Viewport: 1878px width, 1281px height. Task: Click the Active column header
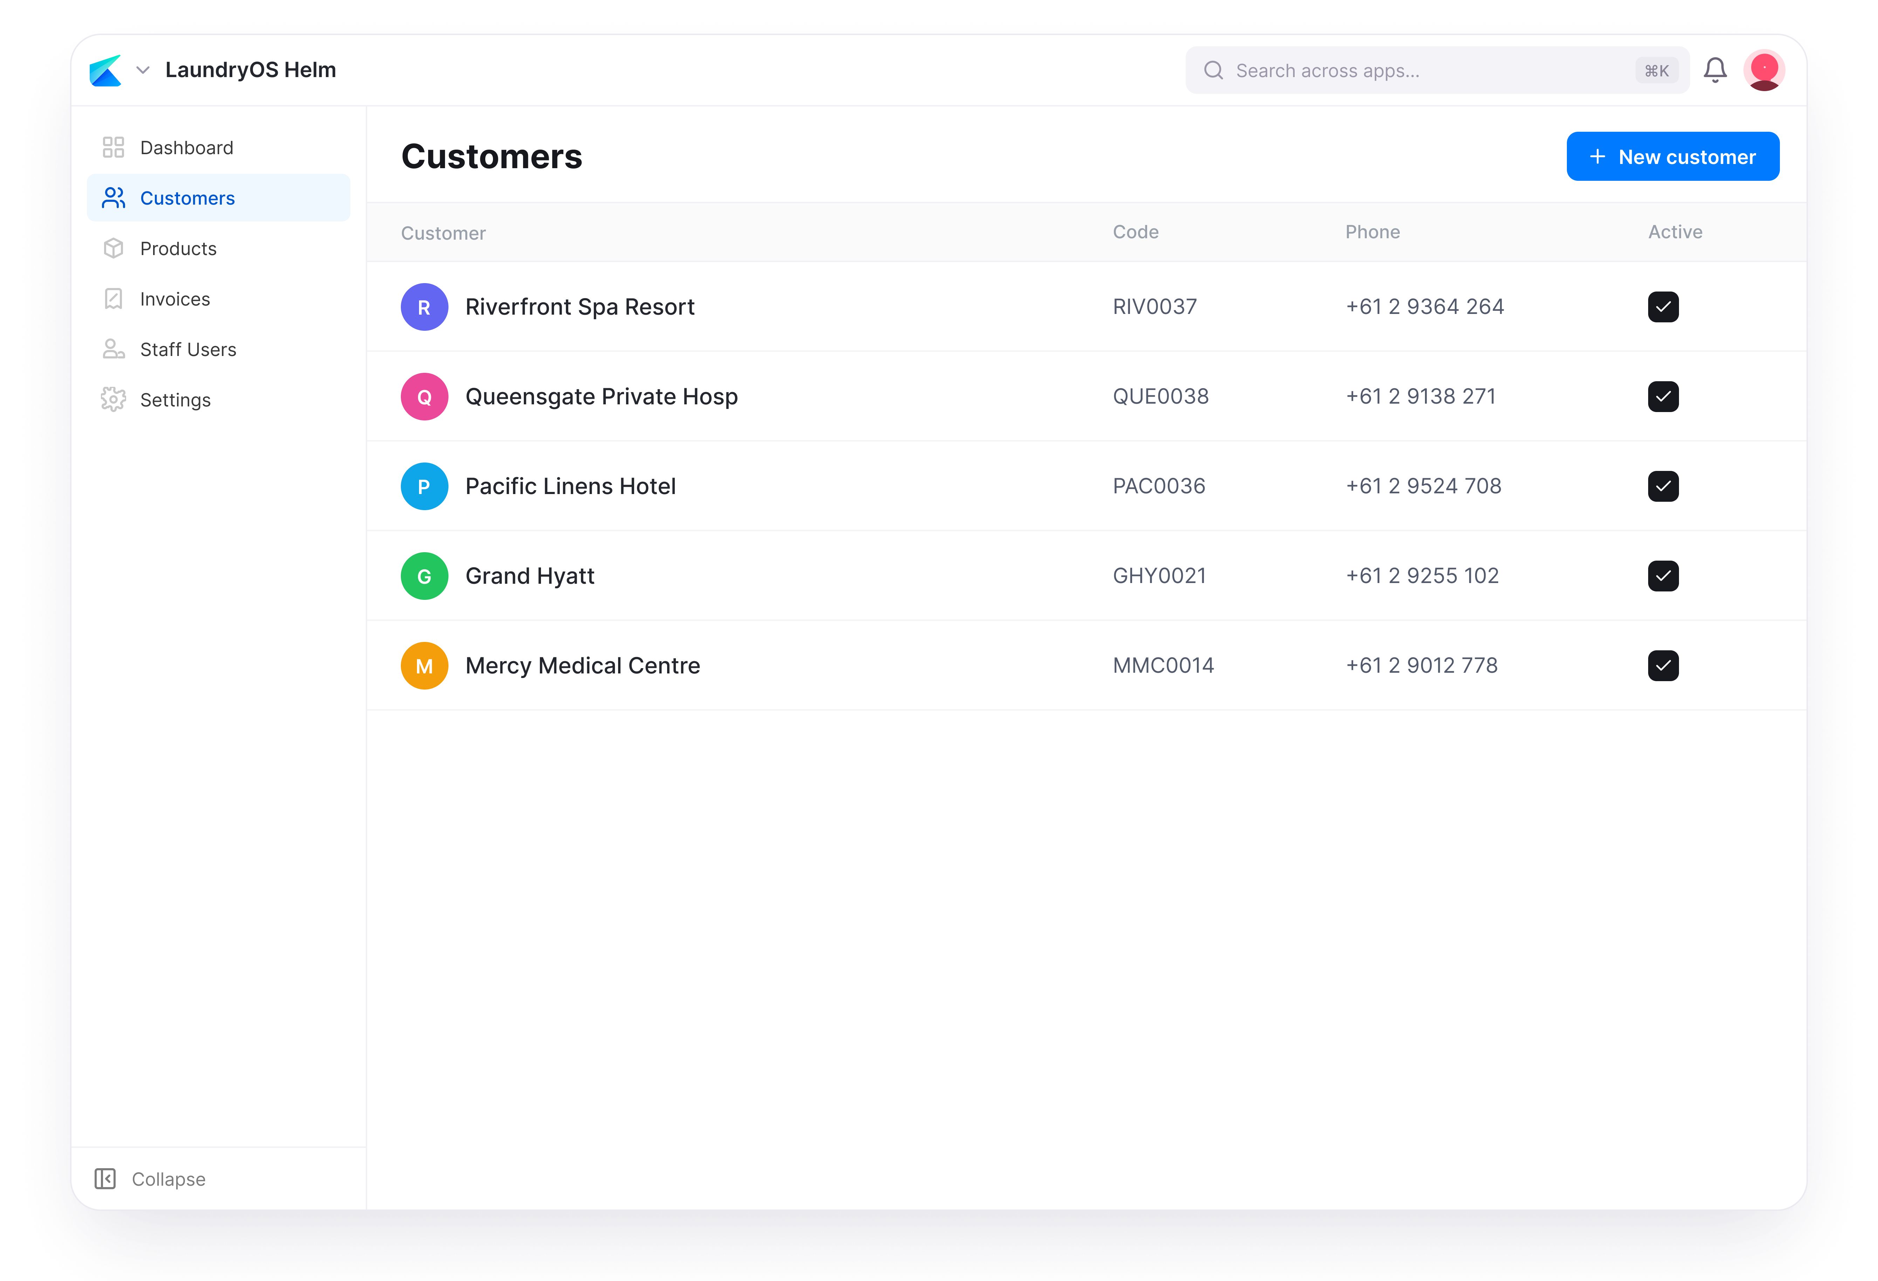coord(1674,232)
